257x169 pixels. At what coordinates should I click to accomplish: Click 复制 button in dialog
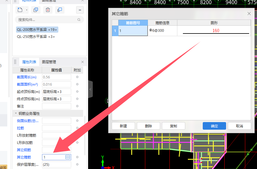pos(174,126)
